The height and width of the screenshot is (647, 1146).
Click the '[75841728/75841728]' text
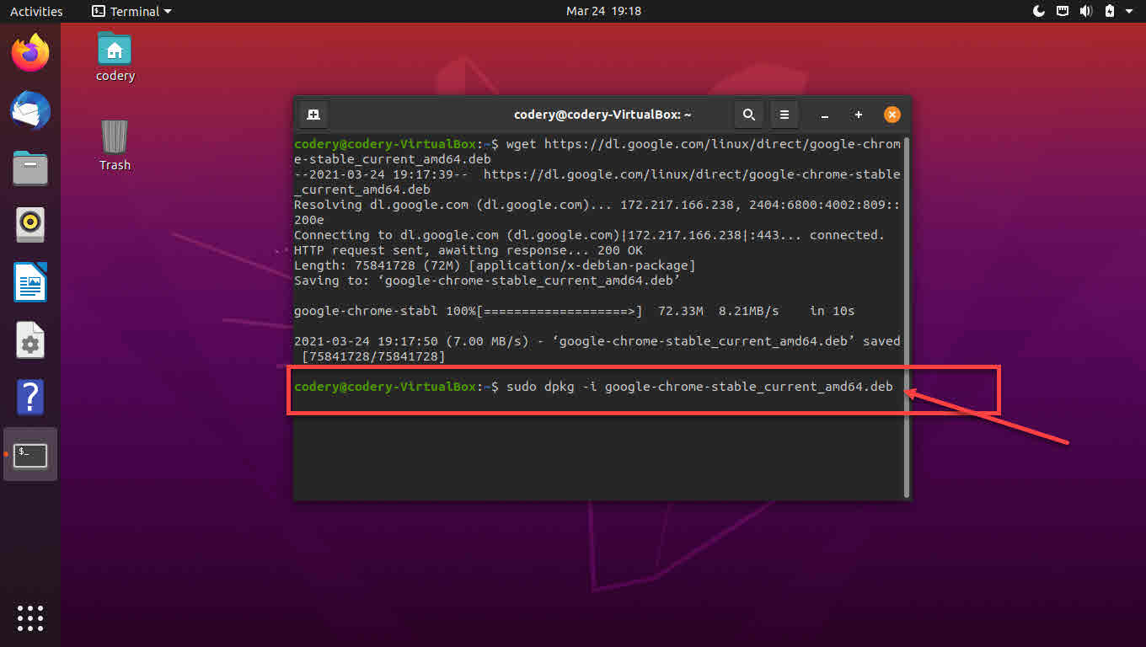[x=373, y=356]
